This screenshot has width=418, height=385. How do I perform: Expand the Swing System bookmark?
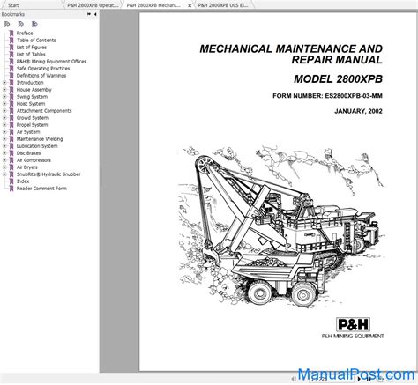point(4,97)
